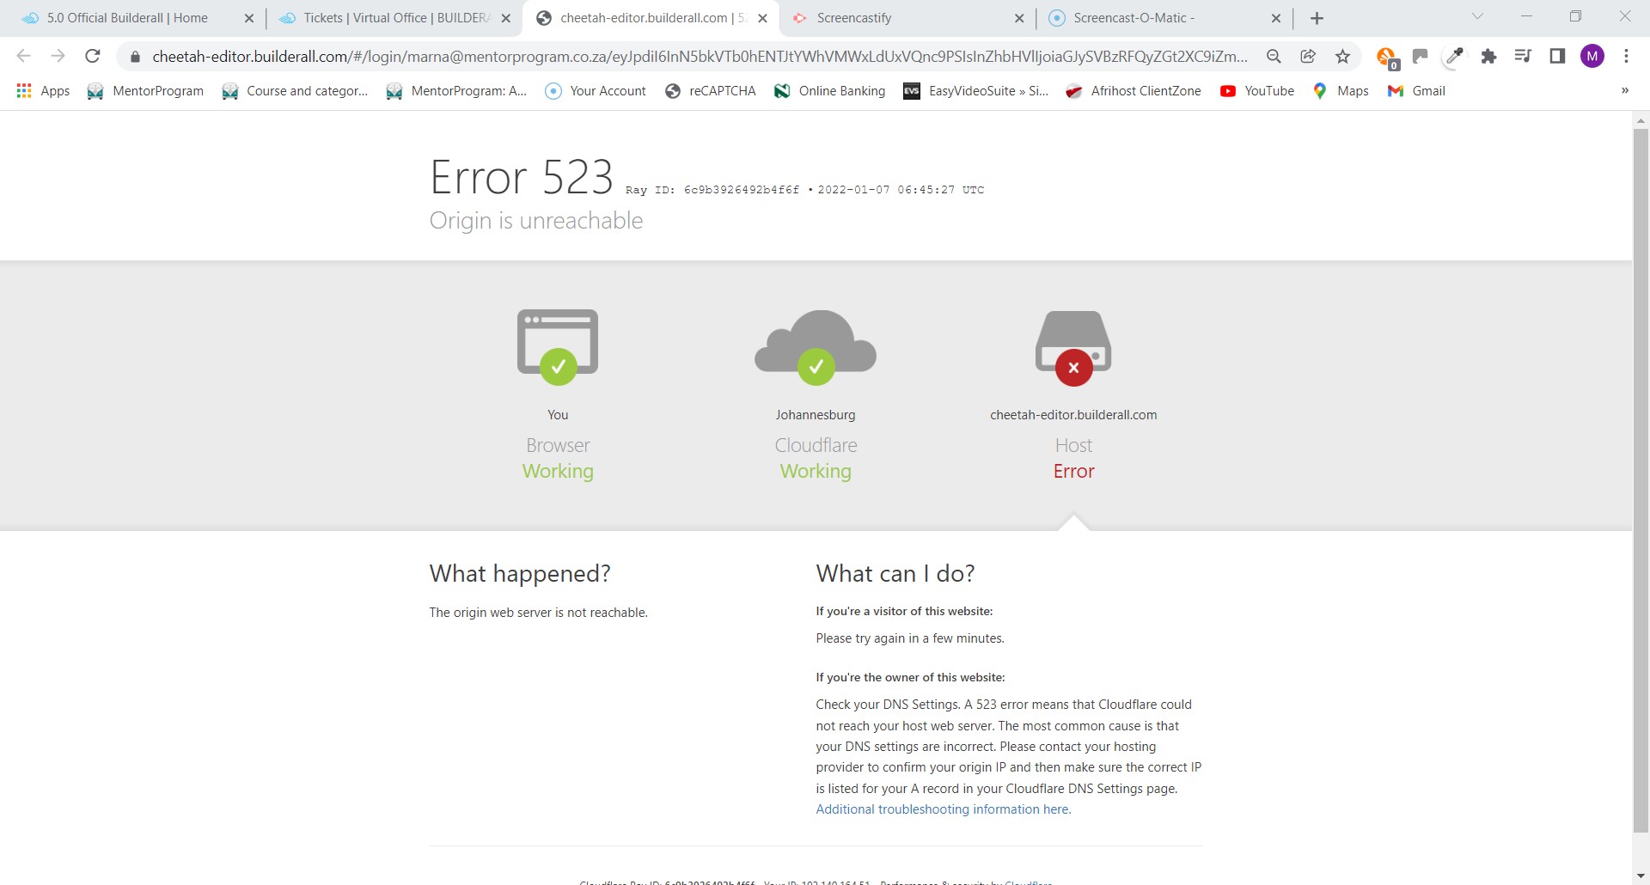The width and height of the screenshot is (1650, 885).
Task: Open Chrome's Extensions puzzle piece menu
Action: [x=1489, y=56]
